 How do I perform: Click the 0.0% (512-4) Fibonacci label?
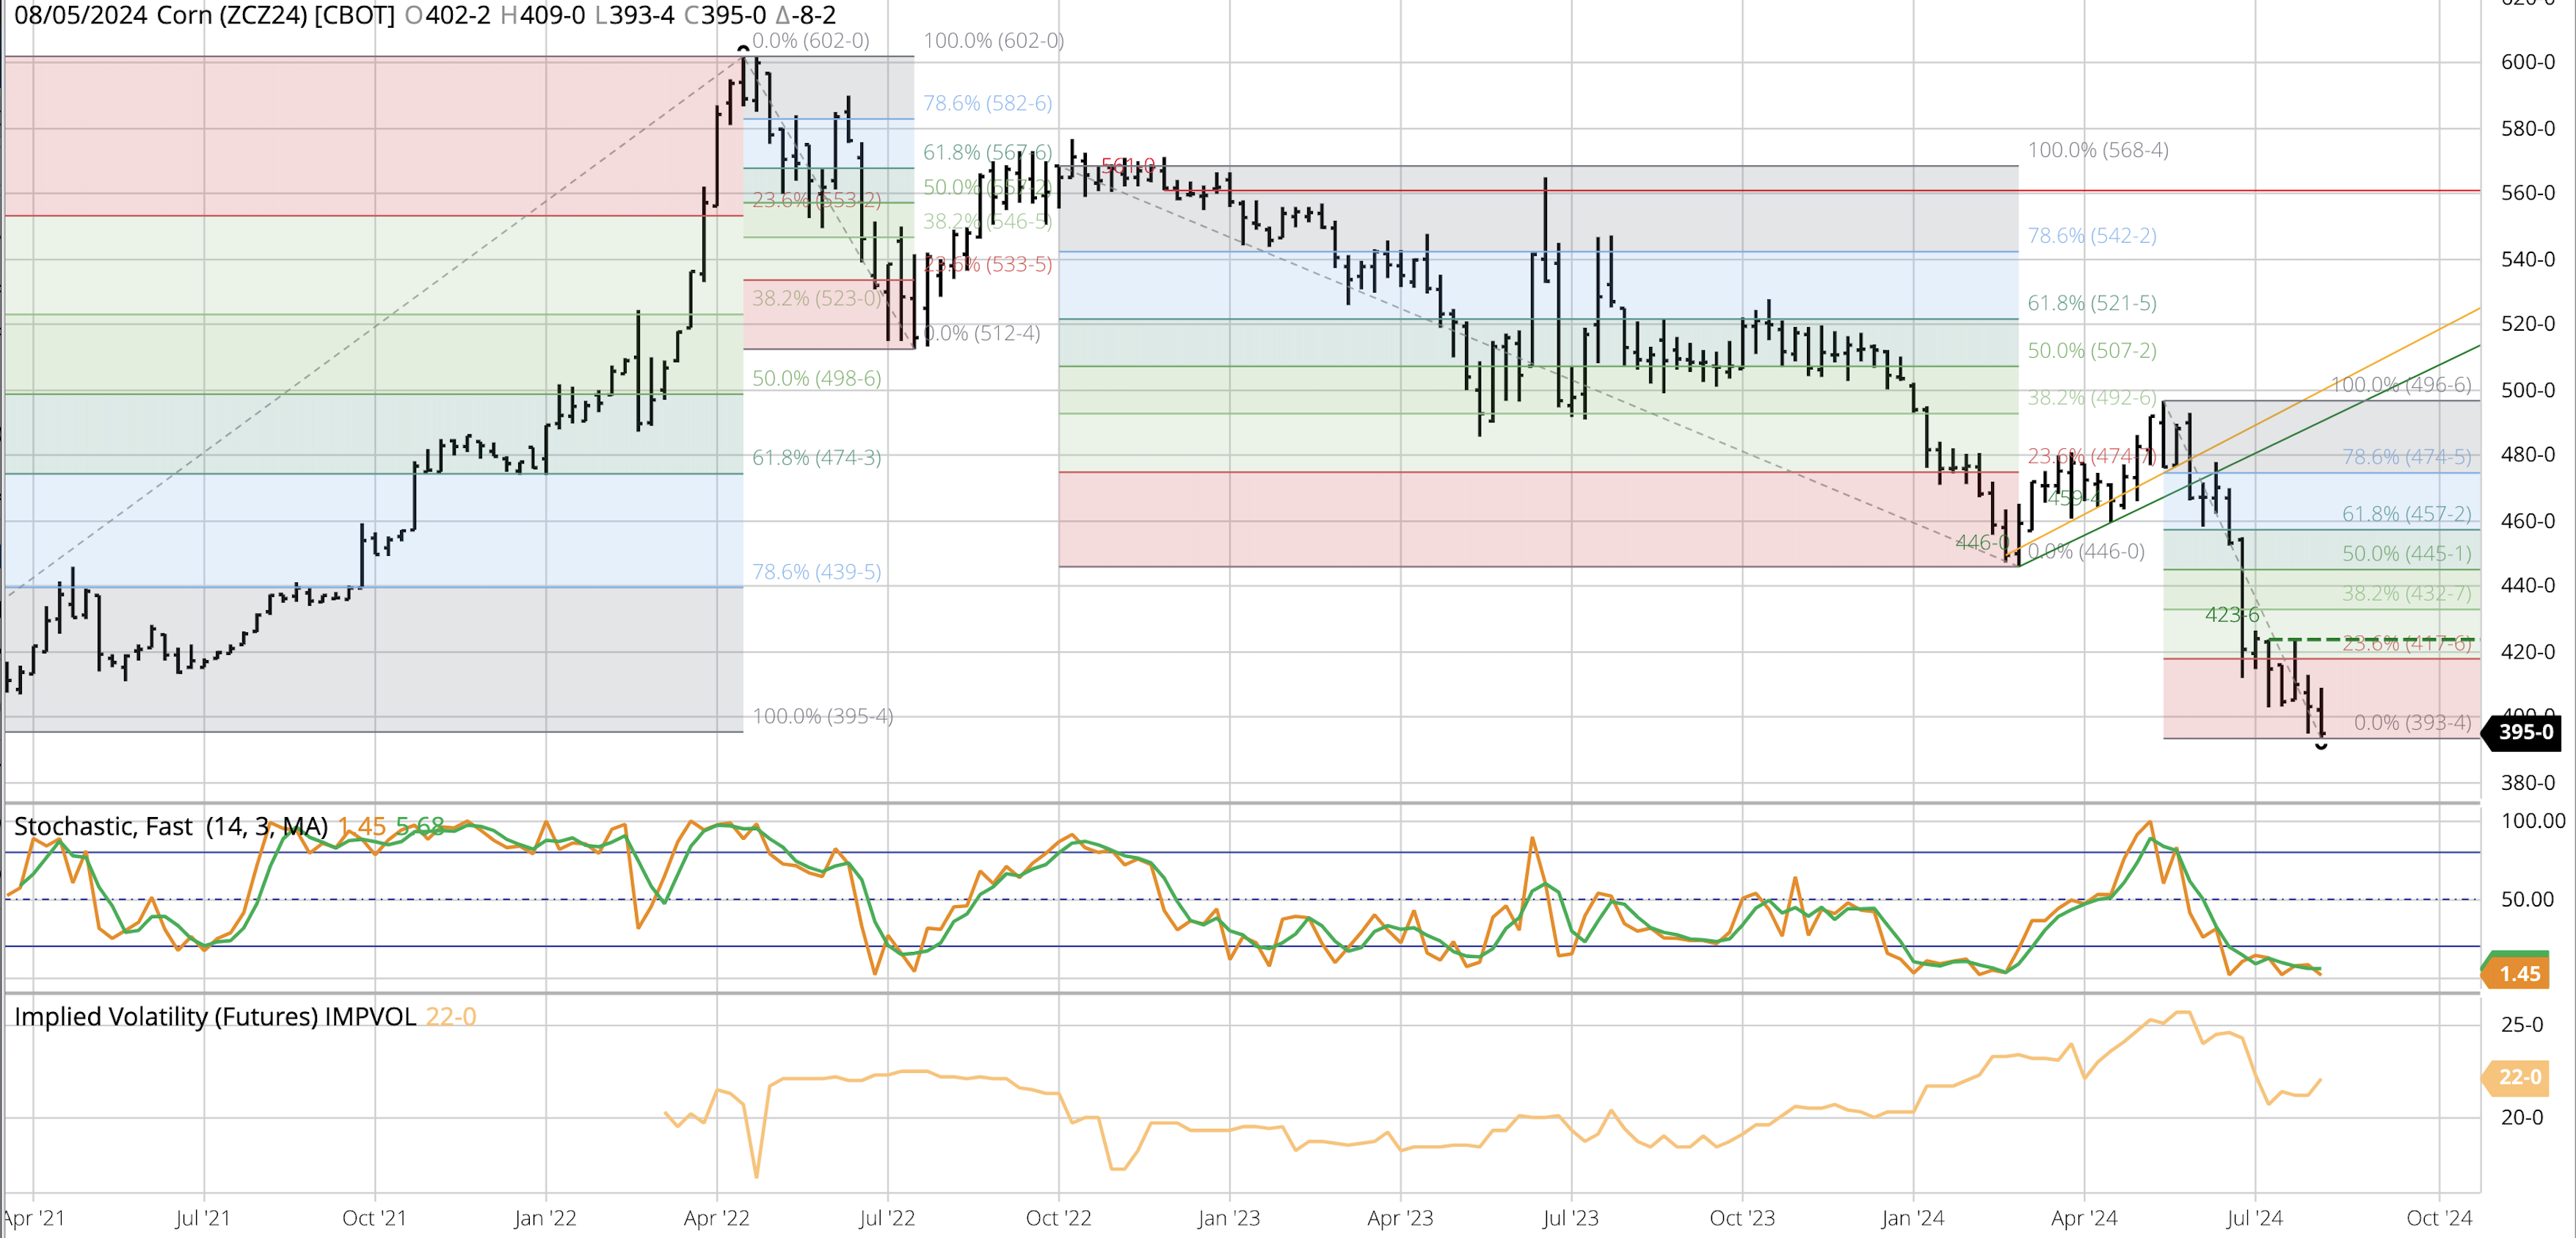(982, 333)
